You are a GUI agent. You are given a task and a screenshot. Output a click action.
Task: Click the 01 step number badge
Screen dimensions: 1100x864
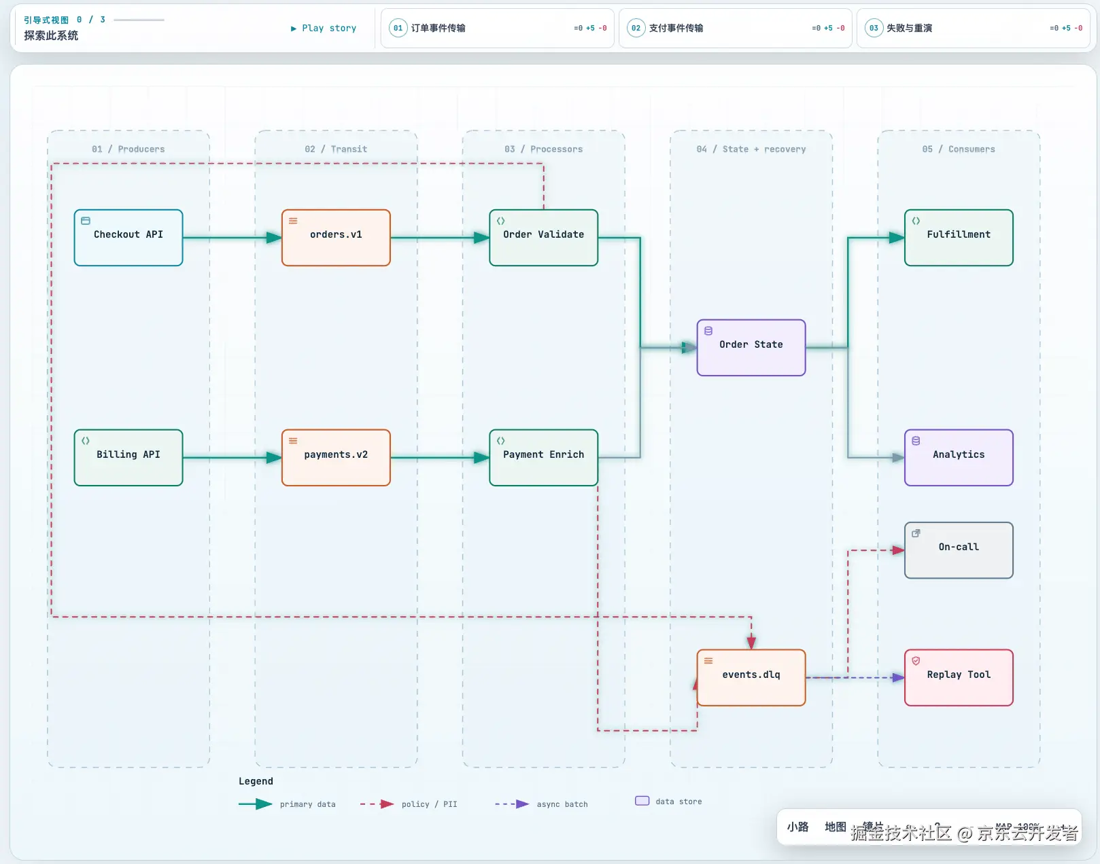click(398, 28)
